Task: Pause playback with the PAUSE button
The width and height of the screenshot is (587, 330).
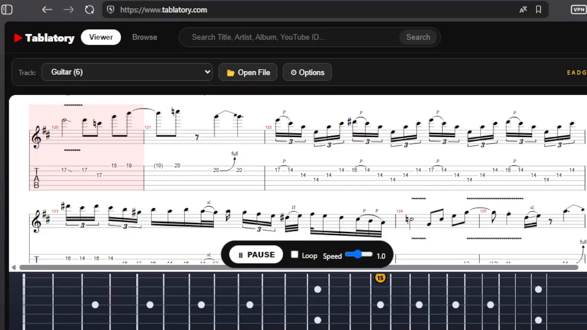Action: point(256,255)
